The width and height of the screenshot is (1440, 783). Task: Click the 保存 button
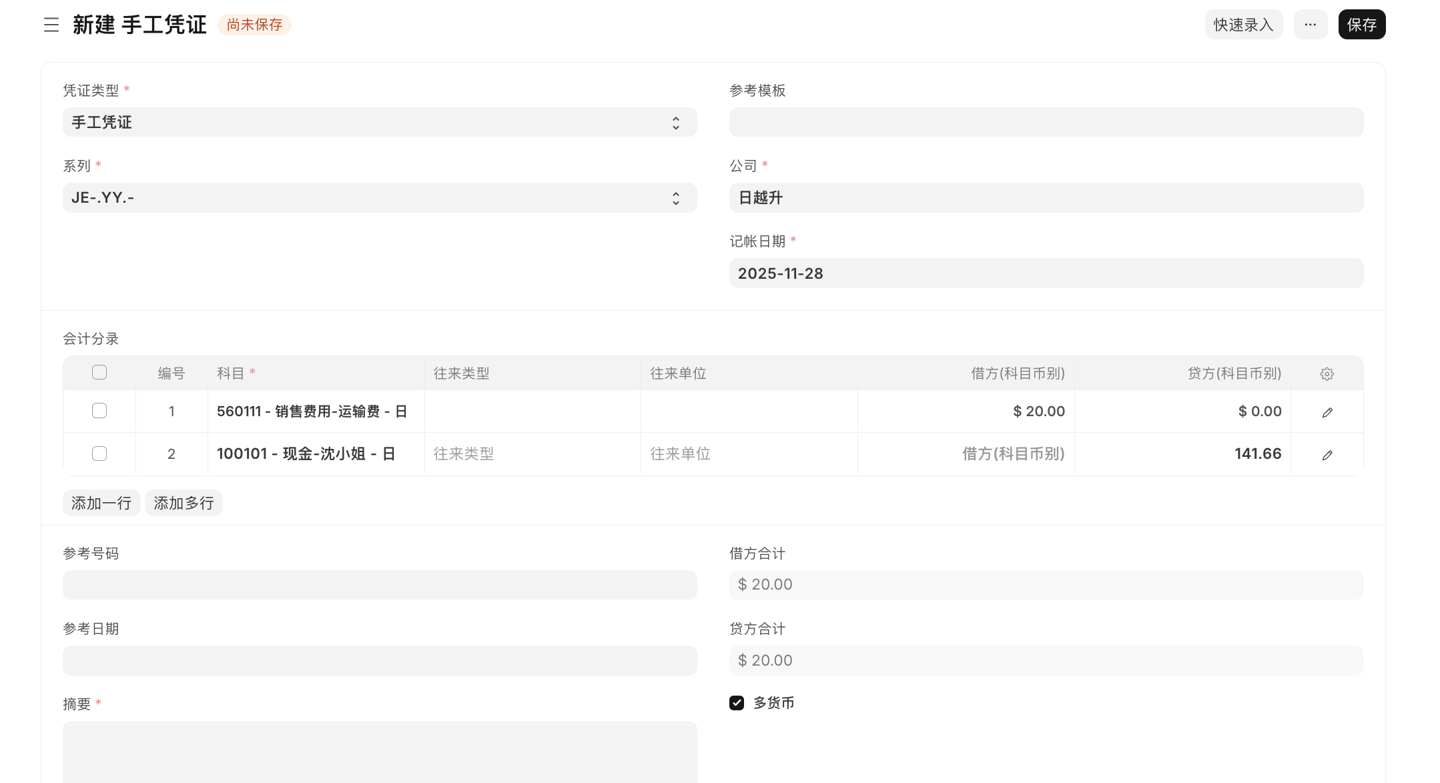pos(1361,25)
